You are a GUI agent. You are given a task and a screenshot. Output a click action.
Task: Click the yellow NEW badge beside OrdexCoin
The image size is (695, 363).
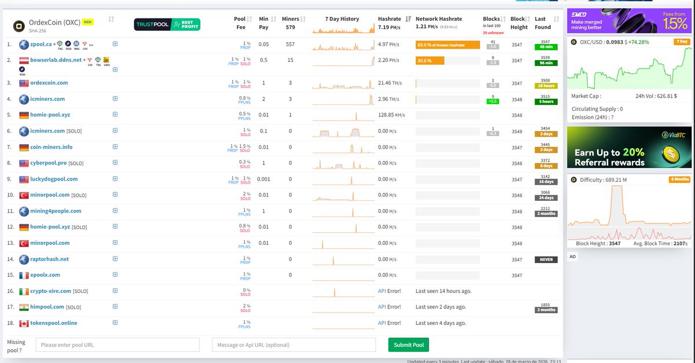88,22
